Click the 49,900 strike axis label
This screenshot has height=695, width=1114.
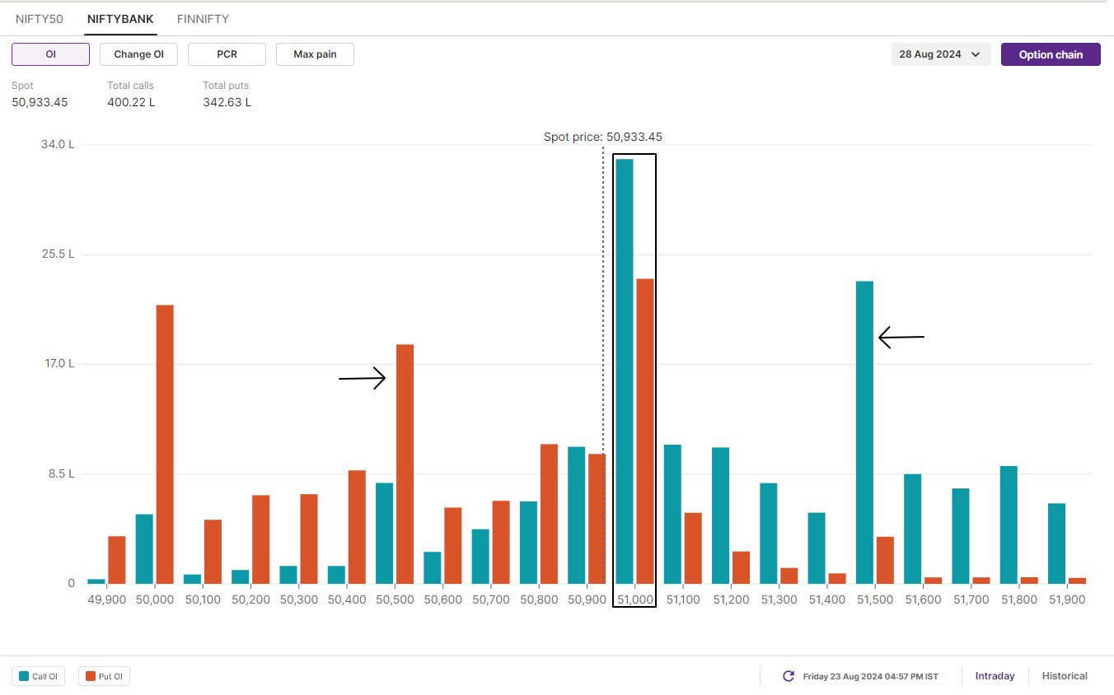(x=107, y=599)
